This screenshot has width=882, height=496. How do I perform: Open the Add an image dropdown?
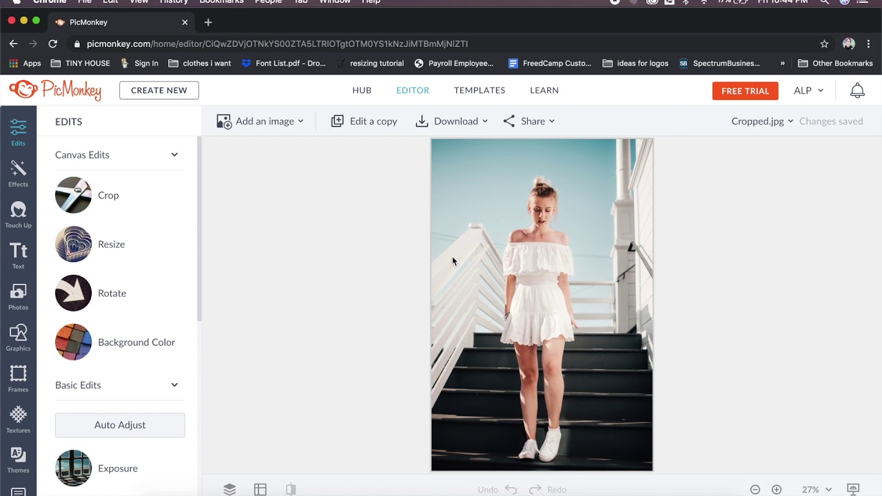pos(260,121)
